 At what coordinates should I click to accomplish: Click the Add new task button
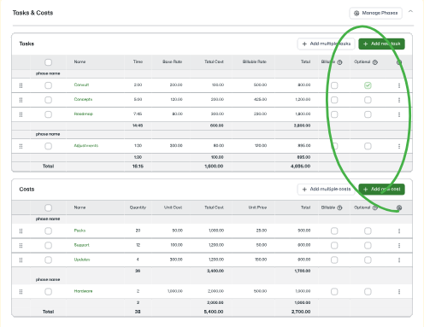381,44
